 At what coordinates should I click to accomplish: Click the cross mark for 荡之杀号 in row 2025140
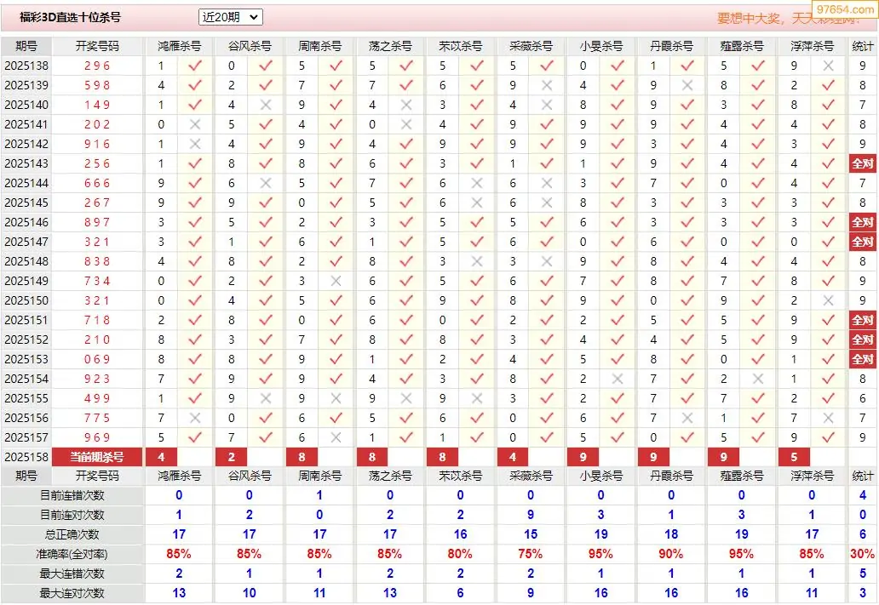pyautogui.click(x=406, y=105)
